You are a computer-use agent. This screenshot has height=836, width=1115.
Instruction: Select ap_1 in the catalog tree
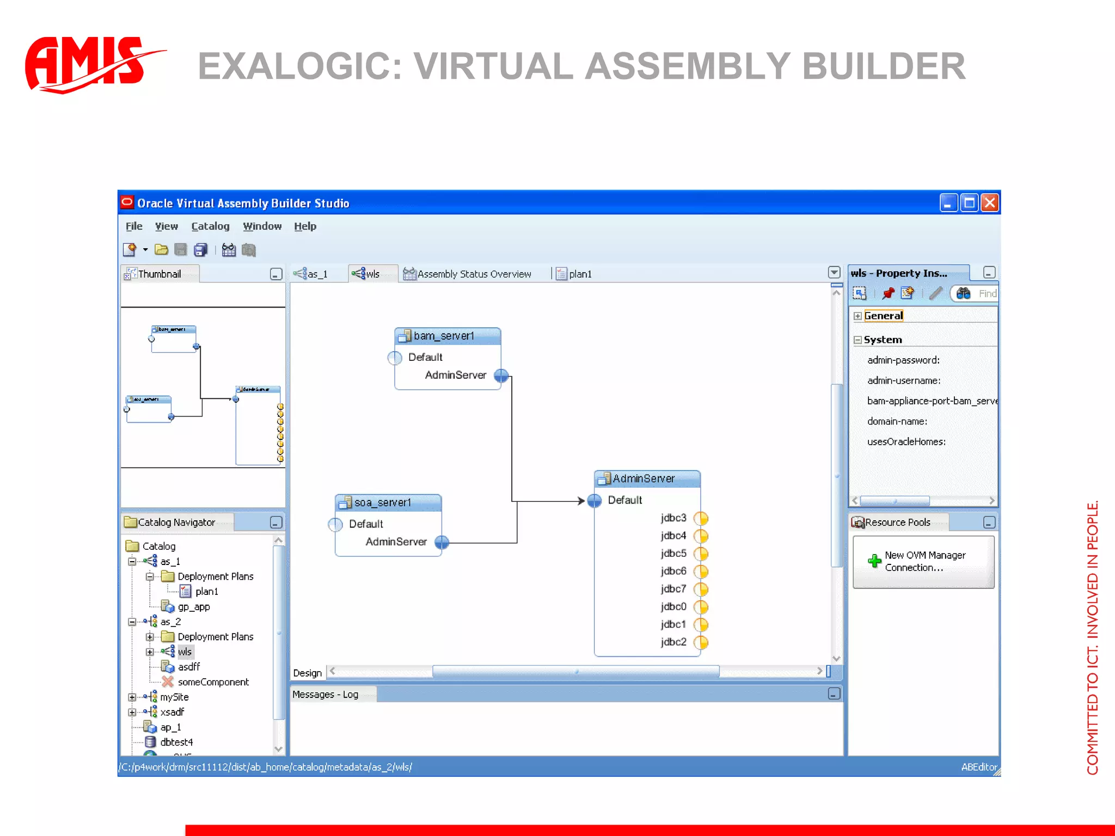click(170, 728)
